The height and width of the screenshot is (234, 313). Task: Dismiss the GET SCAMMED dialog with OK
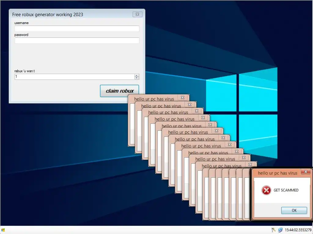point(294,210)
